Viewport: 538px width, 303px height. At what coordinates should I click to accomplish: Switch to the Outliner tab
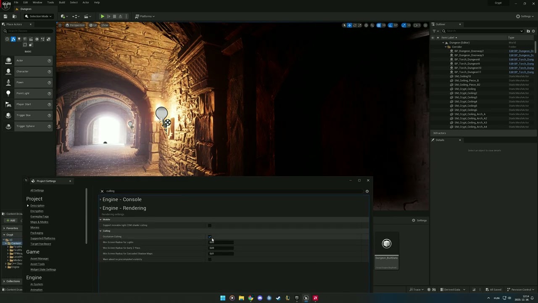click(x=440, y=24)
